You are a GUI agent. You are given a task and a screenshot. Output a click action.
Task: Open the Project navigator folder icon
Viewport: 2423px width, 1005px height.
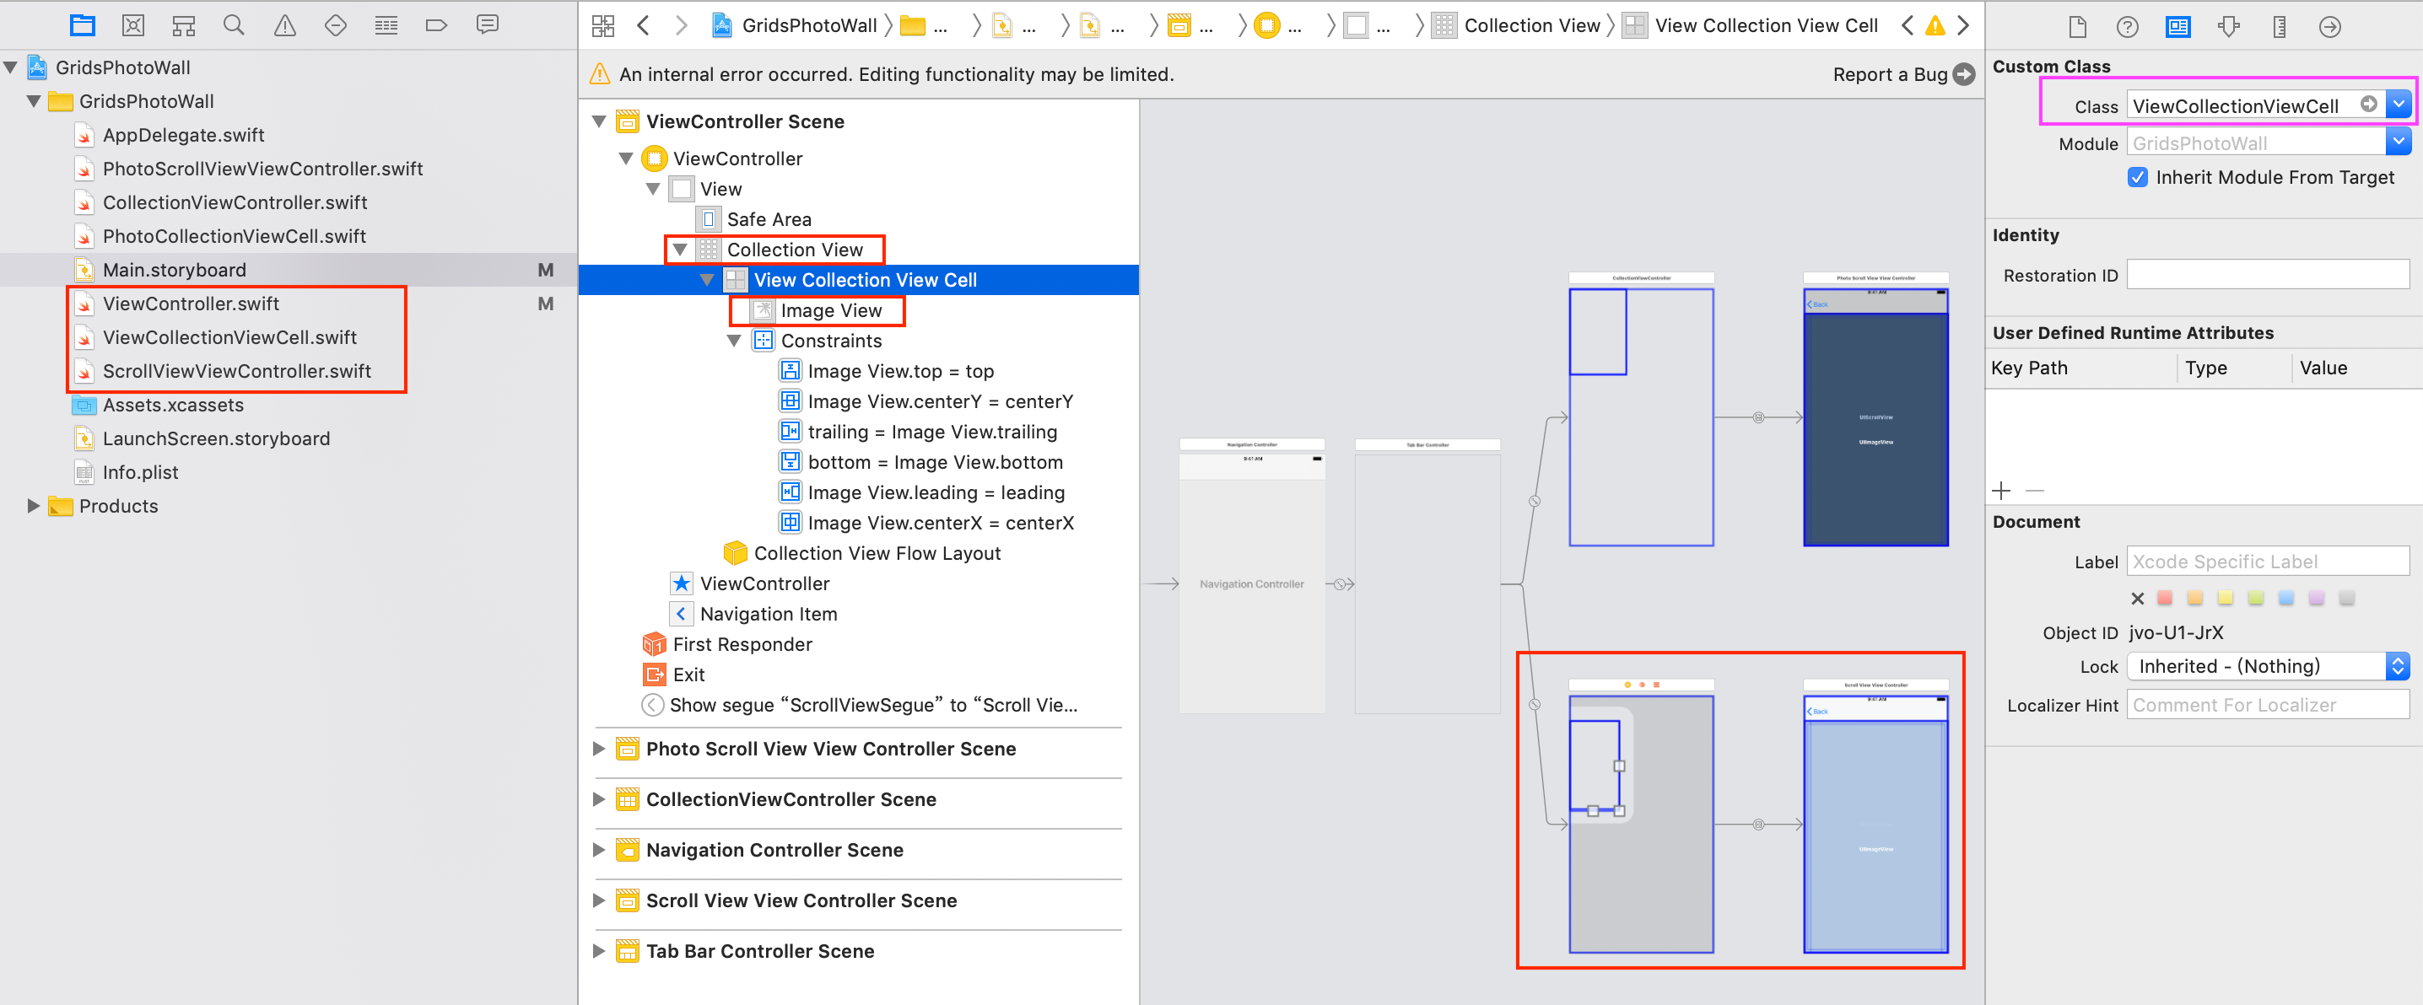click(83, 25)
